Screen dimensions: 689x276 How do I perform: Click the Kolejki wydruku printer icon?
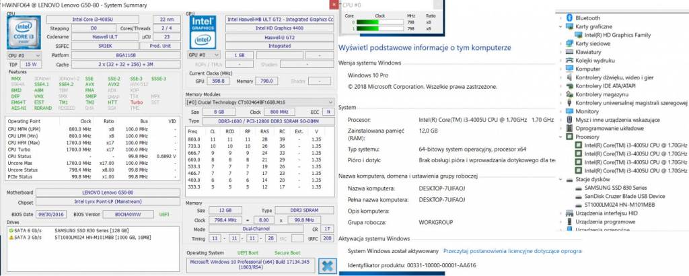pos(569,60)
